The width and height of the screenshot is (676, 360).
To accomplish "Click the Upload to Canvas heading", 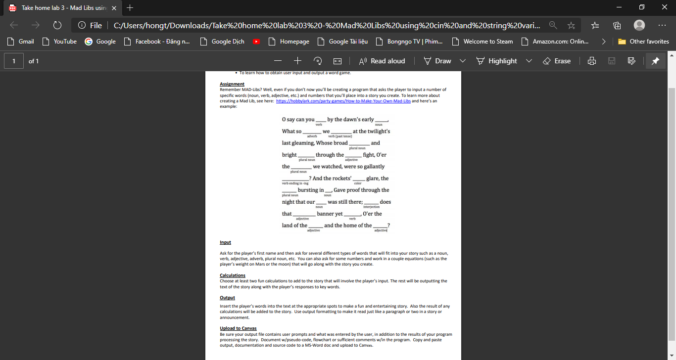I will click(238, 328).
